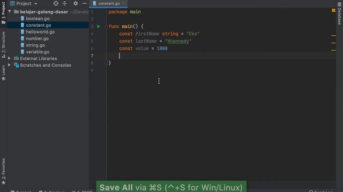The height and width of the screenshot is (192, 343).
Task: Open the Favorites tool window tab
Action: click(4, 171)
